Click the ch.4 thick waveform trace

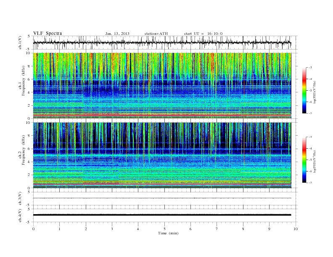point(162,215)
